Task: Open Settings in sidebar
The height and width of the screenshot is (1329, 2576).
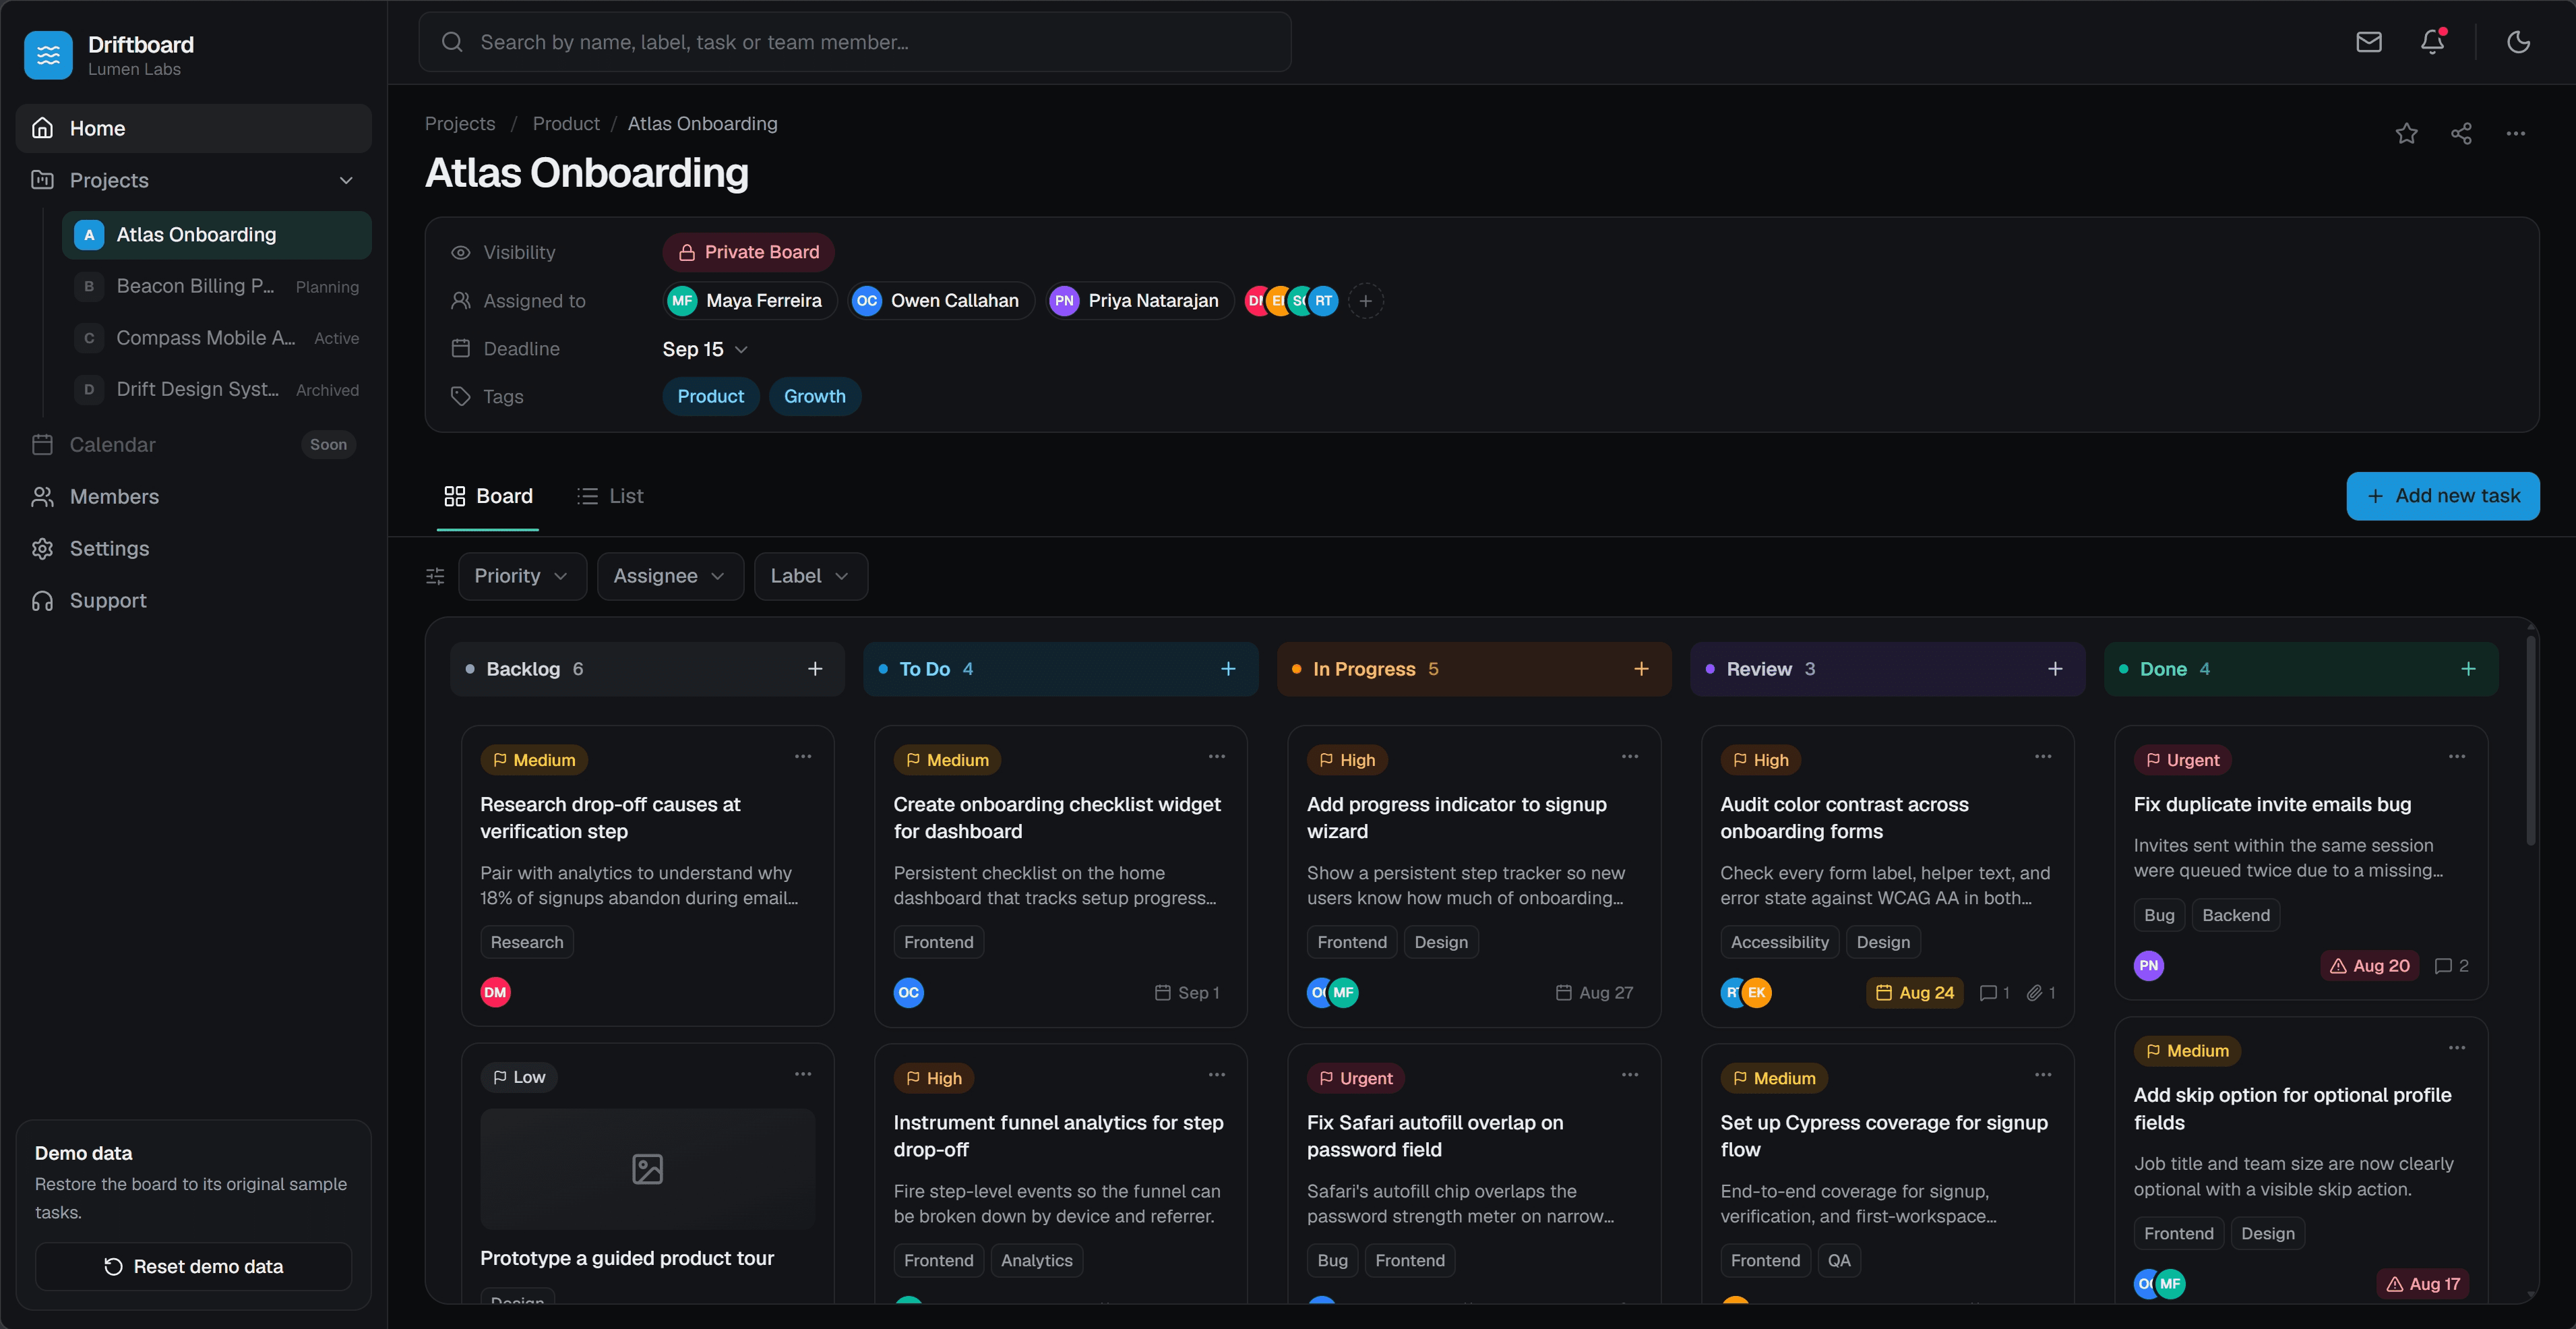Action: [x=193, y=548]
